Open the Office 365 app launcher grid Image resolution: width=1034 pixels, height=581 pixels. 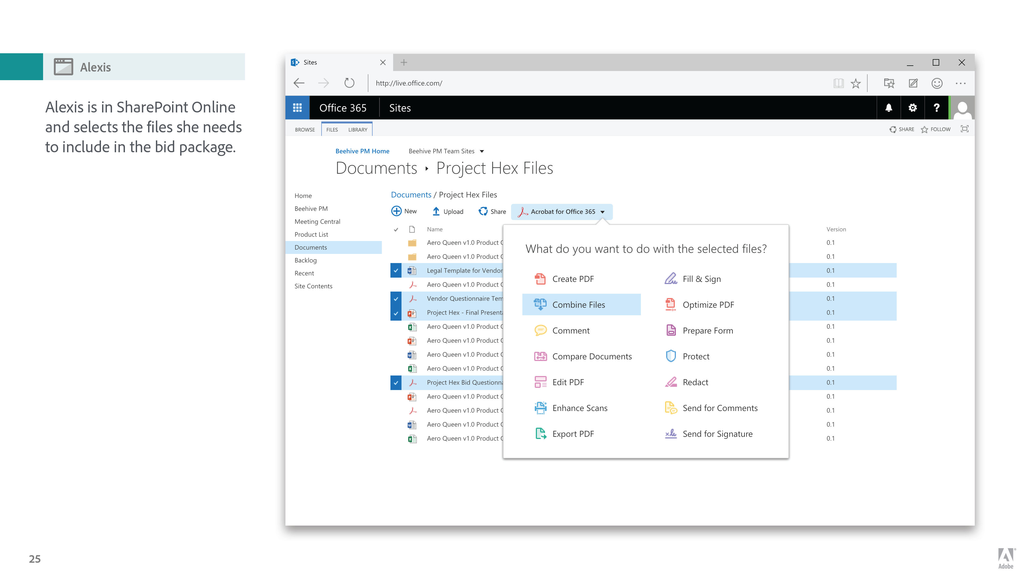297,108
